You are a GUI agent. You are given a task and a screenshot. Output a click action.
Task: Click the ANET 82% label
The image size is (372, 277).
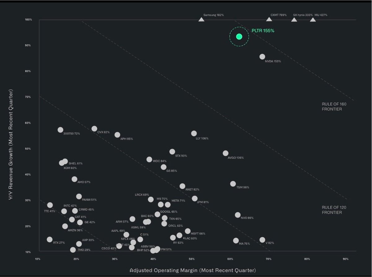(192, 190)
